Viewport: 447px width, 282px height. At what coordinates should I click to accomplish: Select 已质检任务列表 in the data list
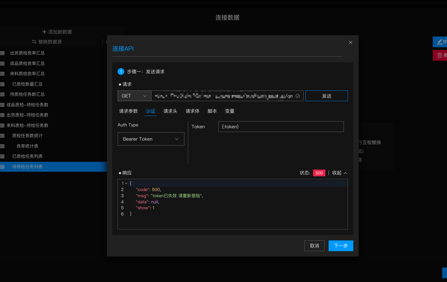(x=27, y=156)
